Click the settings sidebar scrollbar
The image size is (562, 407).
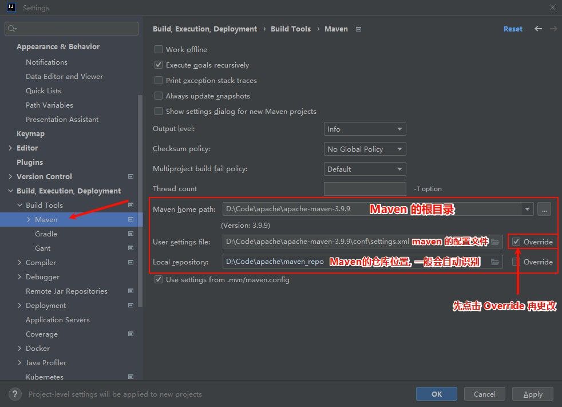pos(140,201)
